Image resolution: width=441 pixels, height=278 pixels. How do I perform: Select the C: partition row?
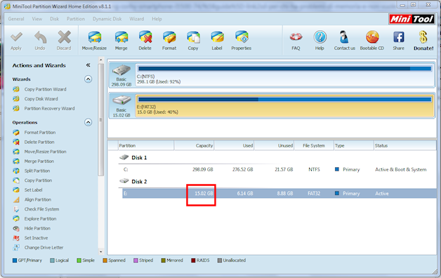[x=279, y=169]
